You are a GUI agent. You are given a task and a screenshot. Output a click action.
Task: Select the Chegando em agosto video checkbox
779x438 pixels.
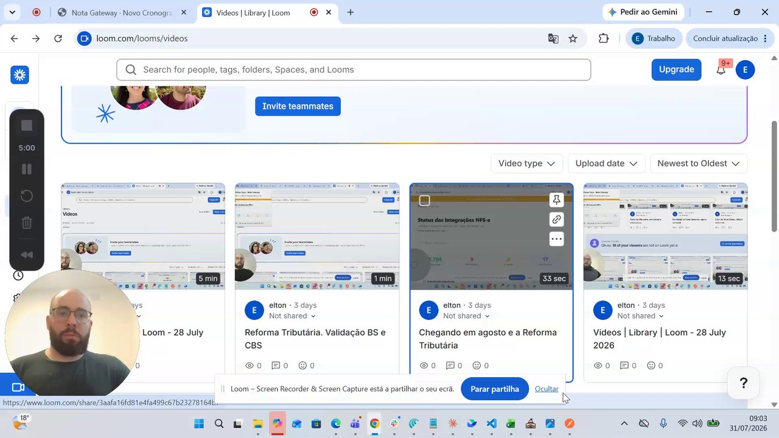pos(425,200)
